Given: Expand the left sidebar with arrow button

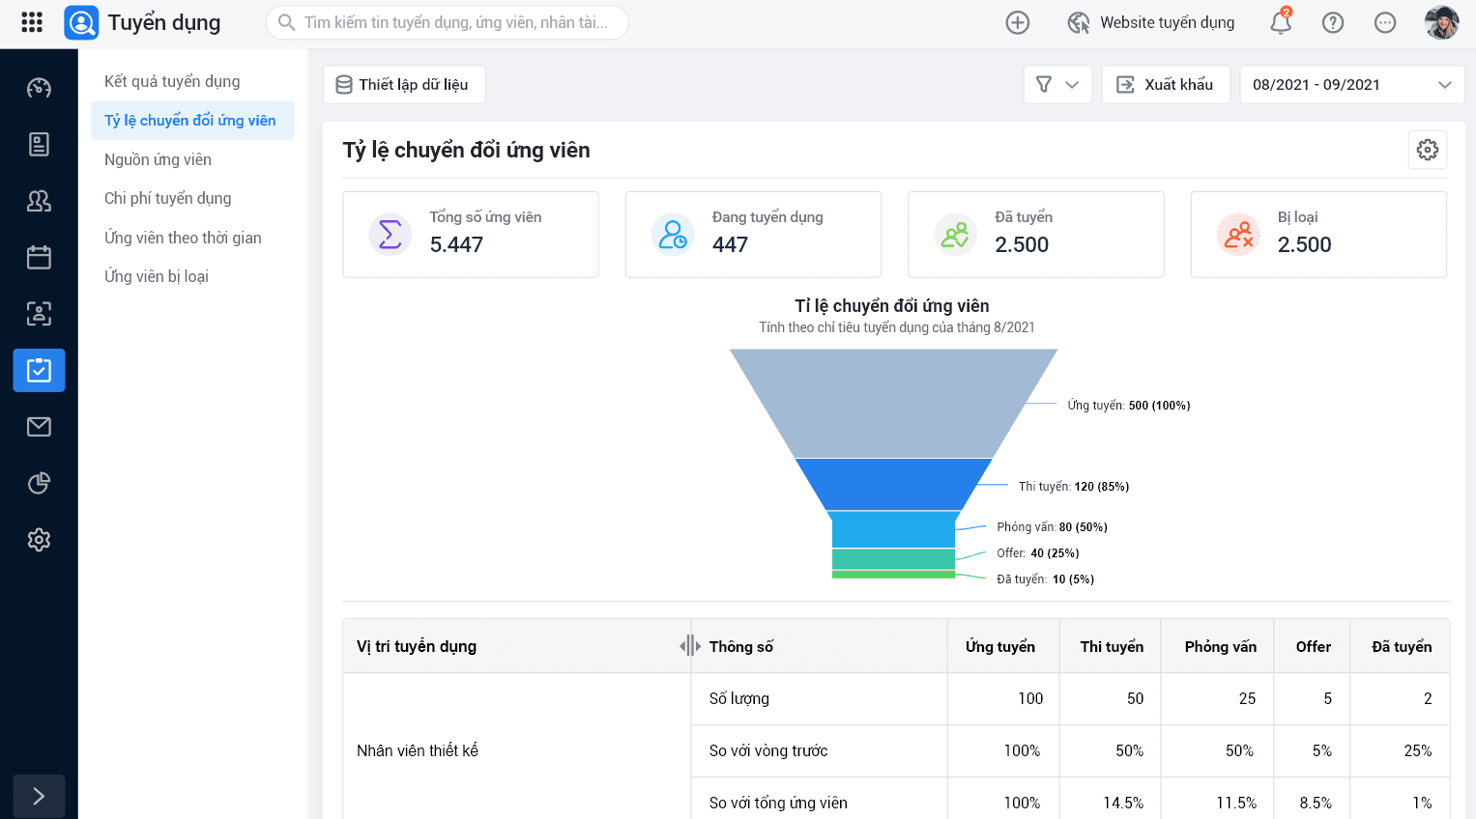Looking at the screenshot, I should point(39,796).
